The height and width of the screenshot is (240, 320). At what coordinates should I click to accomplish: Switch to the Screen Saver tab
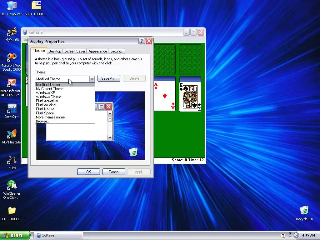[x=75, y=51]
